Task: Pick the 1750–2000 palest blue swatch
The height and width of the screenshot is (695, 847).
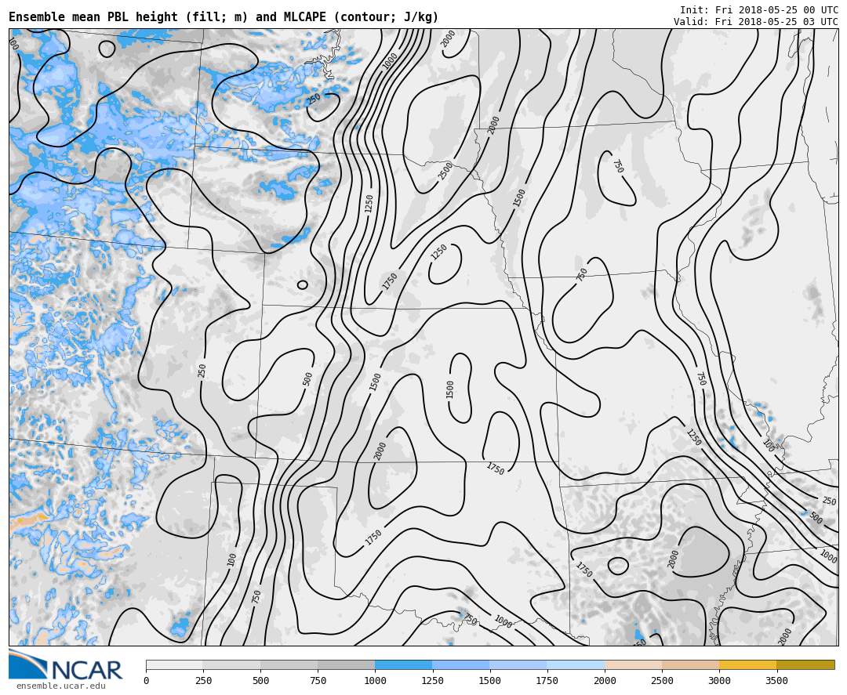Action: [x=576, y=664]
